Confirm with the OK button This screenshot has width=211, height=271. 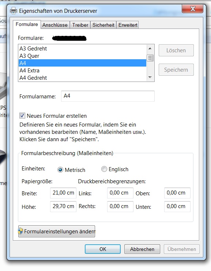click(x=103, y=249)
